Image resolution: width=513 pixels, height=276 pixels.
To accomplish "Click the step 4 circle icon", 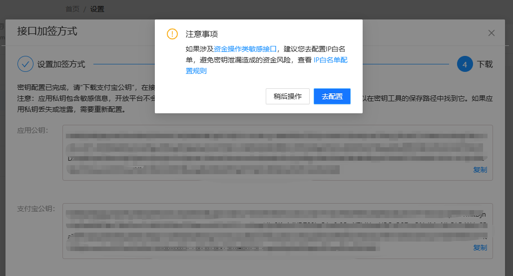I will click(465, 64).
